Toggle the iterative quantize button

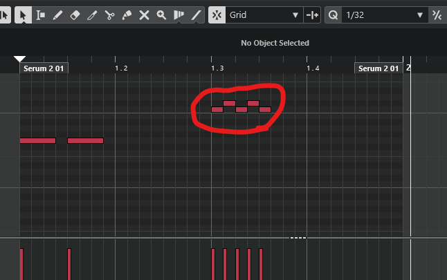[x=437, y=15]
